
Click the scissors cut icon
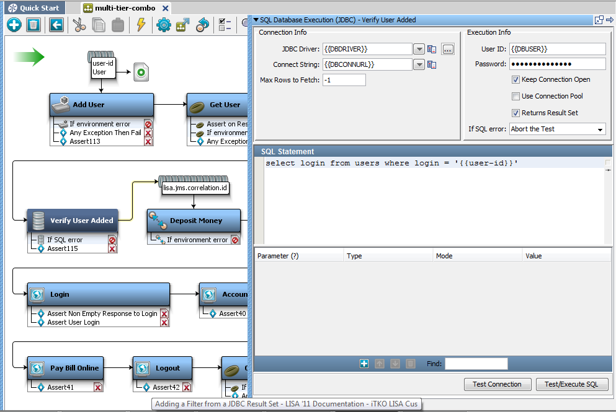coord(78,25)
